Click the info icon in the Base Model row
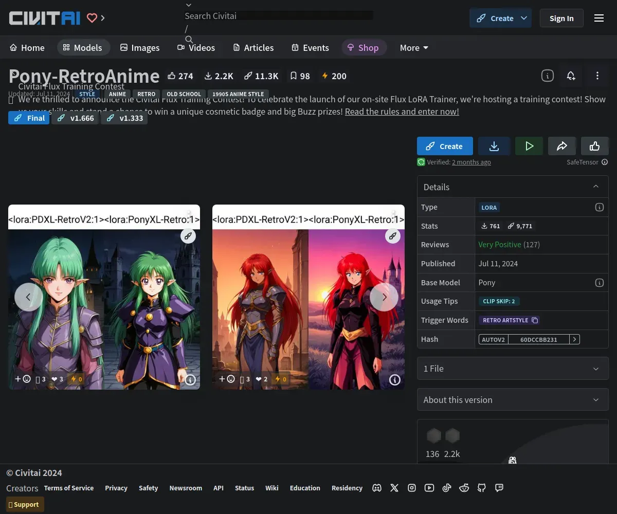 pyautogui.click(x=599, y=283)
